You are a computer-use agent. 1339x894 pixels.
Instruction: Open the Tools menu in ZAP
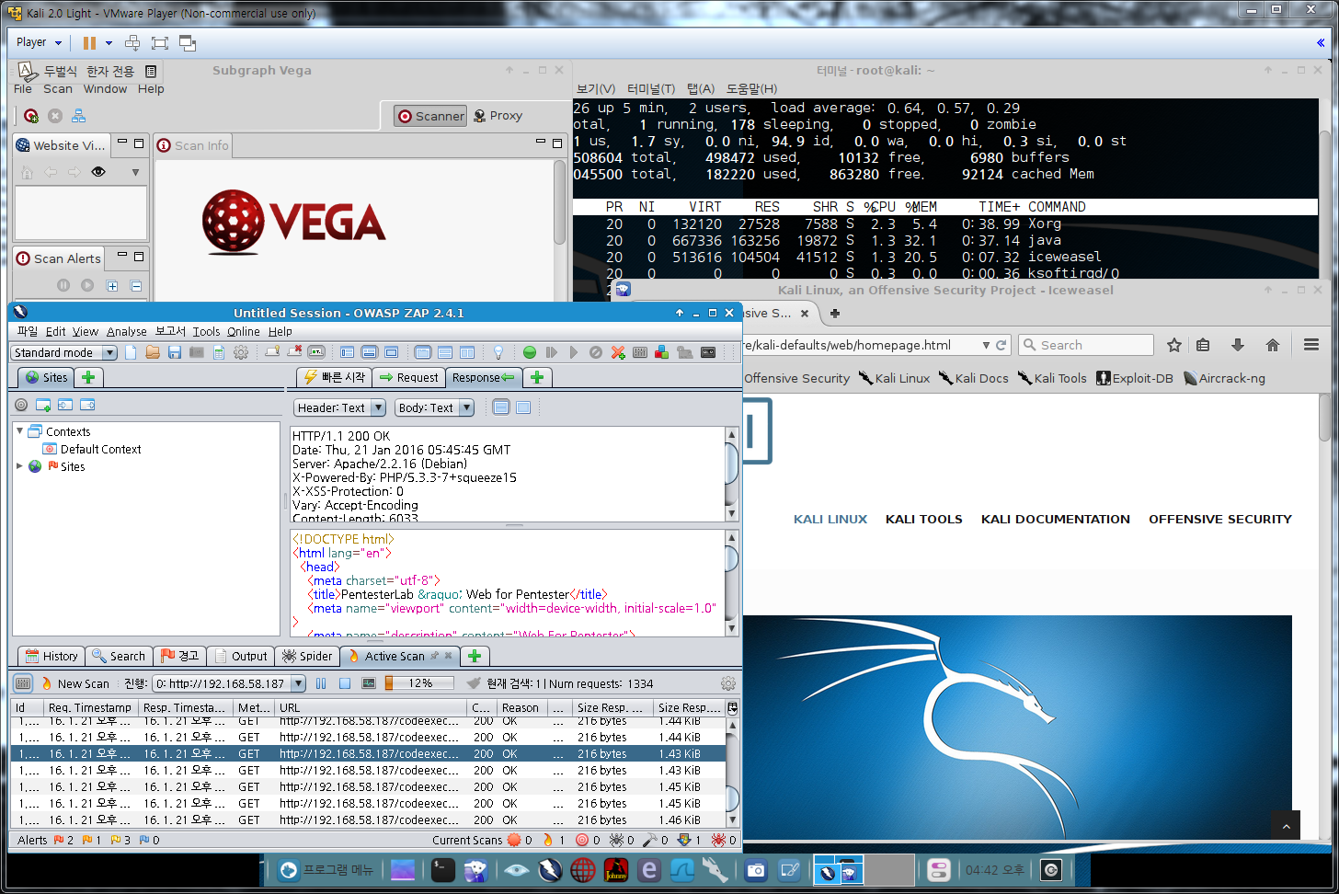pos(206,331)
